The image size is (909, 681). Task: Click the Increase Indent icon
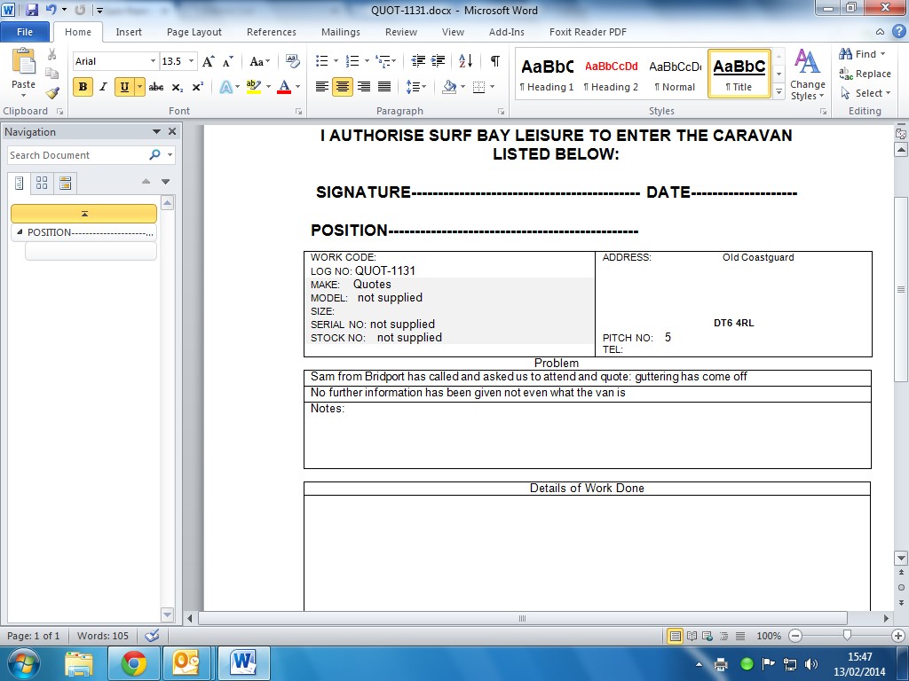tap(439, 61)
